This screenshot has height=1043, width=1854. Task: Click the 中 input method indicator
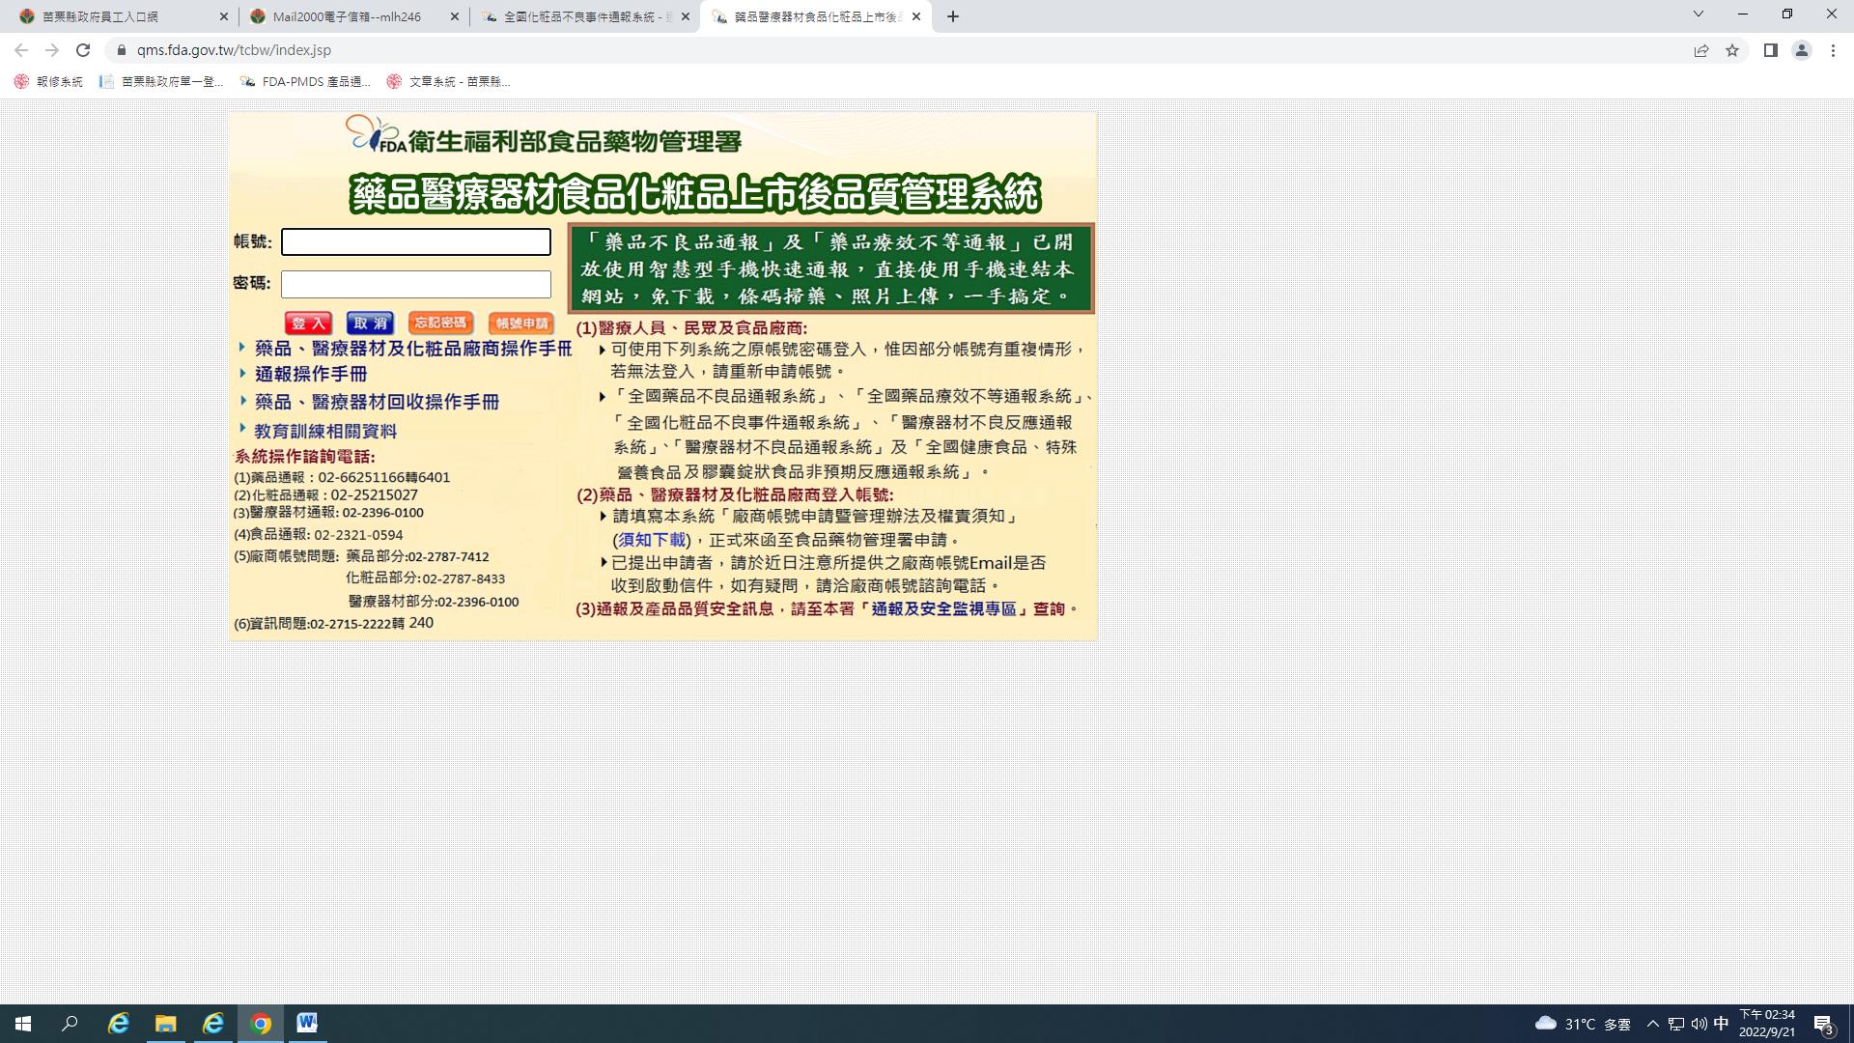click(1721, 1024)
